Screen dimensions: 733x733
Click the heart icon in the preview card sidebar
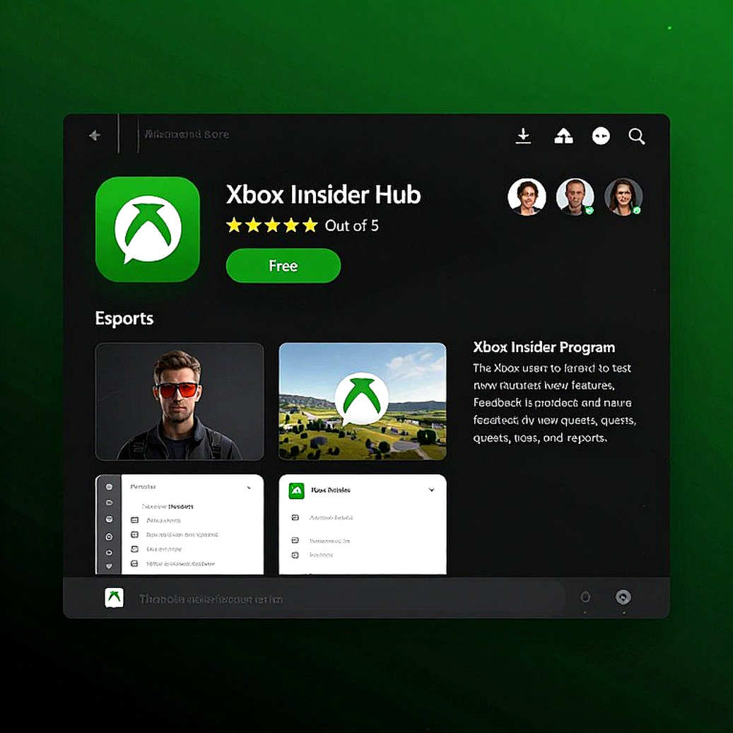(109, 565)
